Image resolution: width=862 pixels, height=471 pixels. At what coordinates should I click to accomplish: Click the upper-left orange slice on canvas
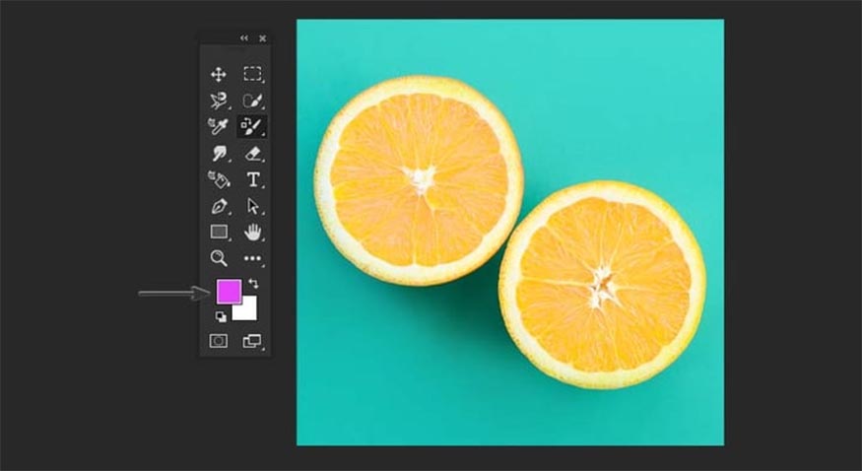[x=419, y=181]
